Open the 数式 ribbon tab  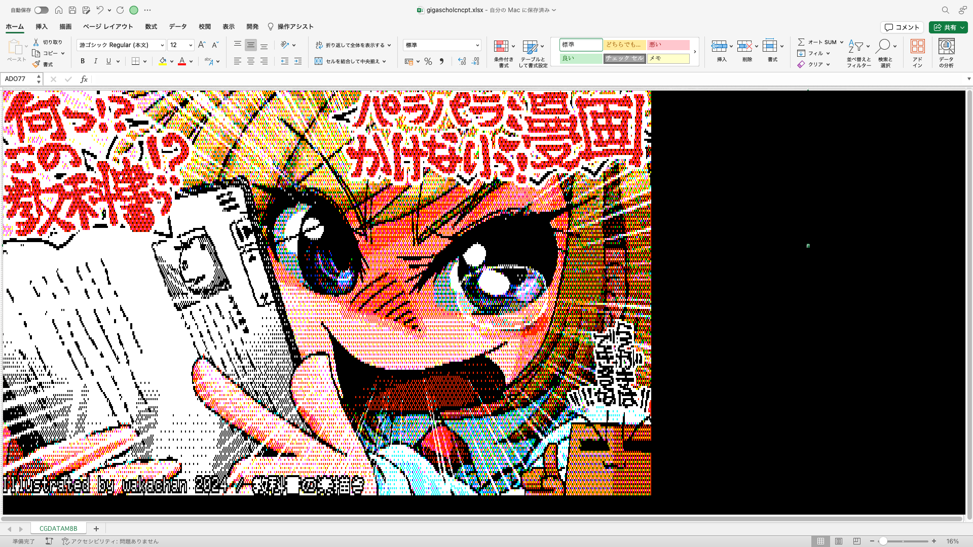click(x=151, y=27)
